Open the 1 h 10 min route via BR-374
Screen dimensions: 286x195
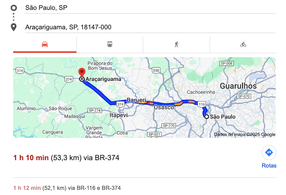[66, 158]
